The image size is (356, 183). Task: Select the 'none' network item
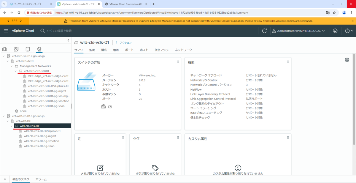tap(23, 111)
